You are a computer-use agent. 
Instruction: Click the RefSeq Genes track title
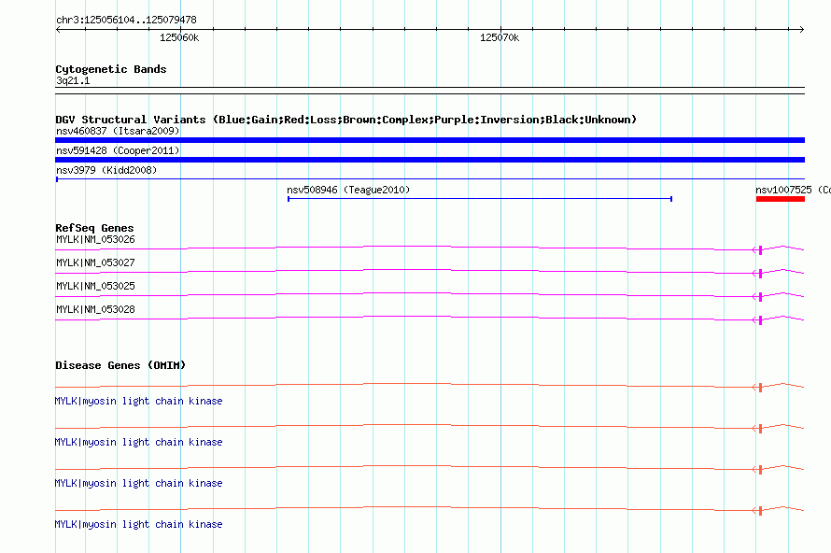[x=94, y=228]
